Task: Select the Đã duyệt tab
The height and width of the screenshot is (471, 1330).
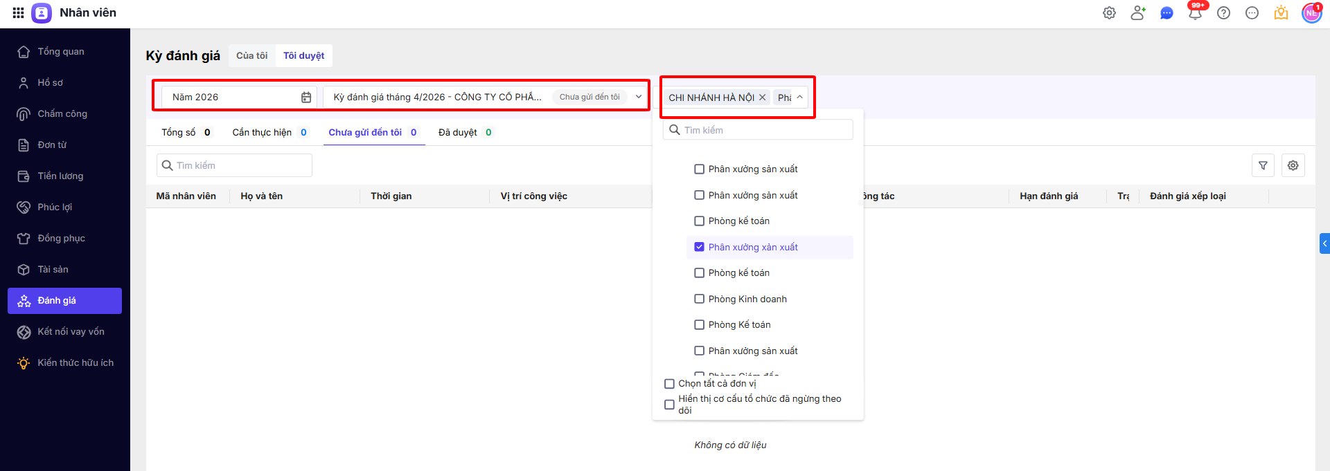Action: [x=458, y=133]
